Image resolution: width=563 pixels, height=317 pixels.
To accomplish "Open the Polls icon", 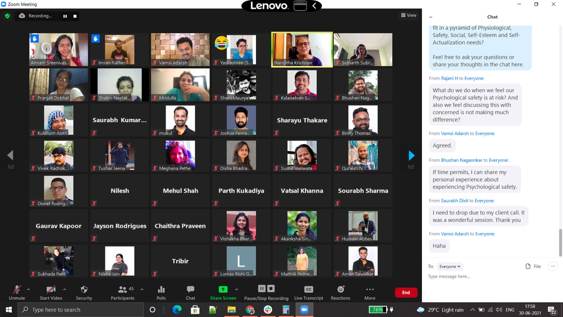I will click(x=161, y=289).
